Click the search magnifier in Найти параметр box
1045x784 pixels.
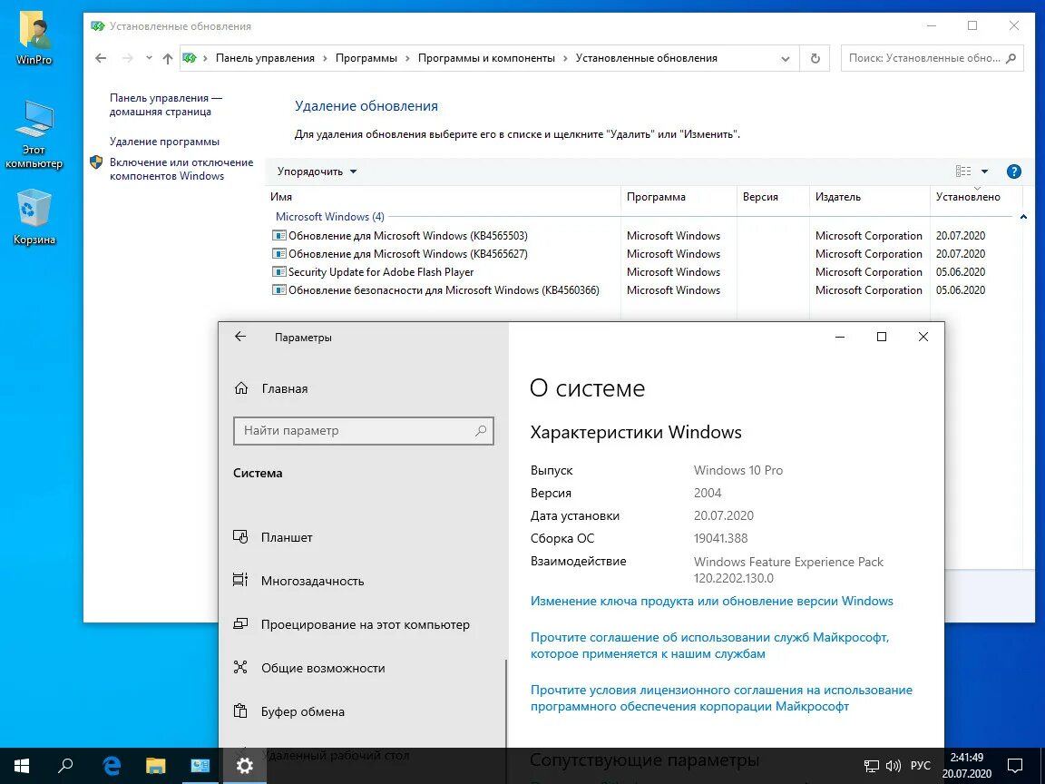click(x=481, y=431)
